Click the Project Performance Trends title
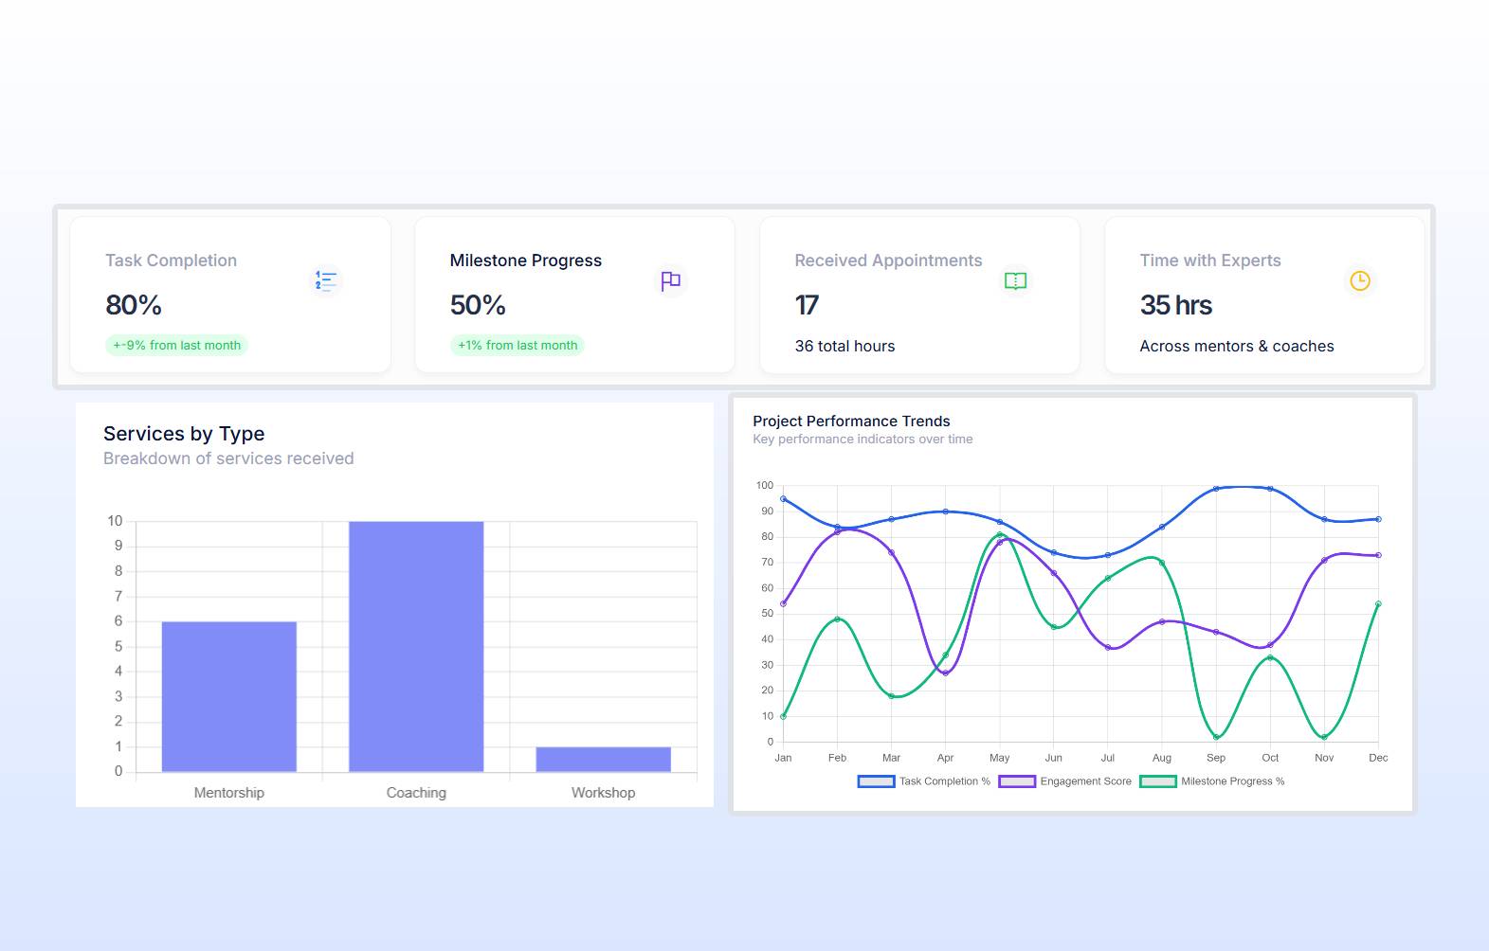 pyautogui.click(x=851, y=421)
